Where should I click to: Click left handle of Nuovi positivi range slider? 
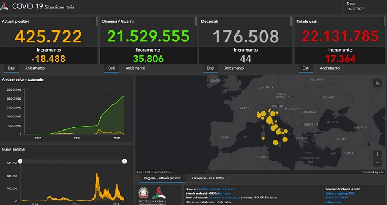tap(20, 161)
